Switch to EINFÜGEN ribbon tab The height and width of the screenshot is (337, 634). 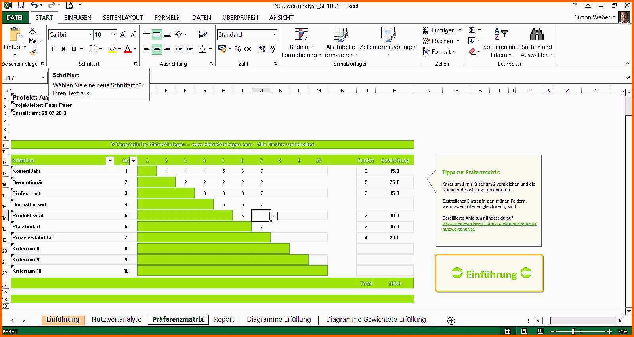(x=78, y=17)
